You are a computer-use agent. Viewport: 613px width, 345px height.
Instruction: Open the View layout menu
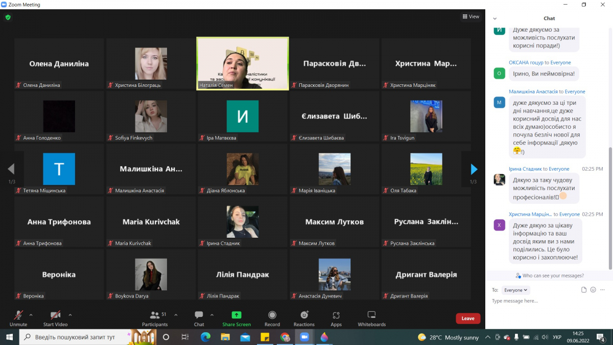471,16
